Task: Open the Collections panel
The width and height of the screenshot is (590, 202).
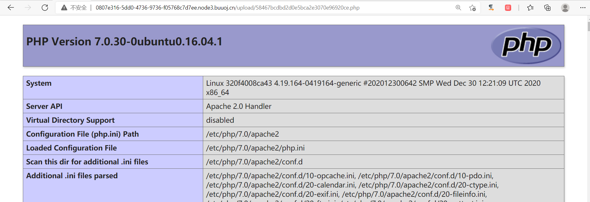Action: (x=547, y=8)
